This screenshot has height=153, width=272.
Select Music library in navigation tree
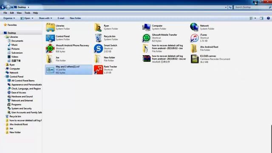point(14,45)
